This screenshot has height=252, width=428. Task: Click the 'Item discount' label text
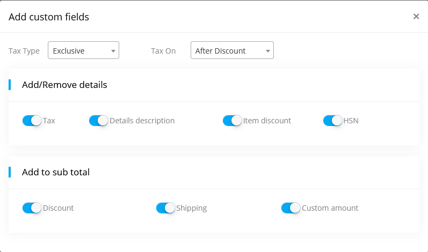[x=267, y=121]
